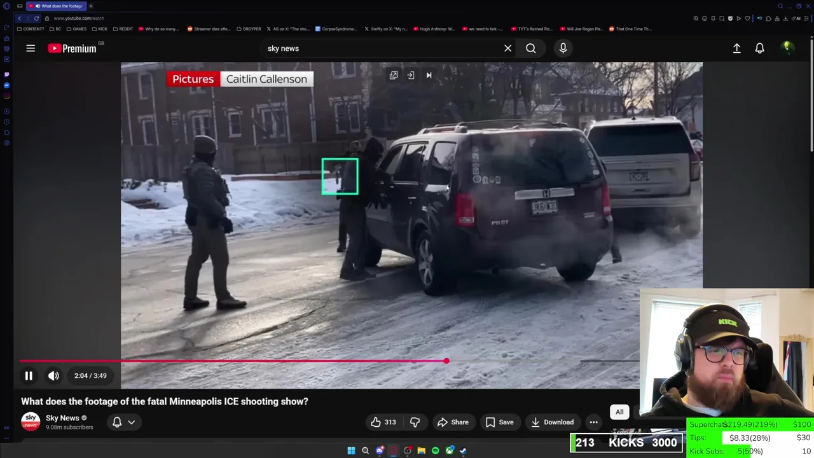Click the page vertical scrollbar
This screenshot has height=458, width=814.
(x=811, y=95)
